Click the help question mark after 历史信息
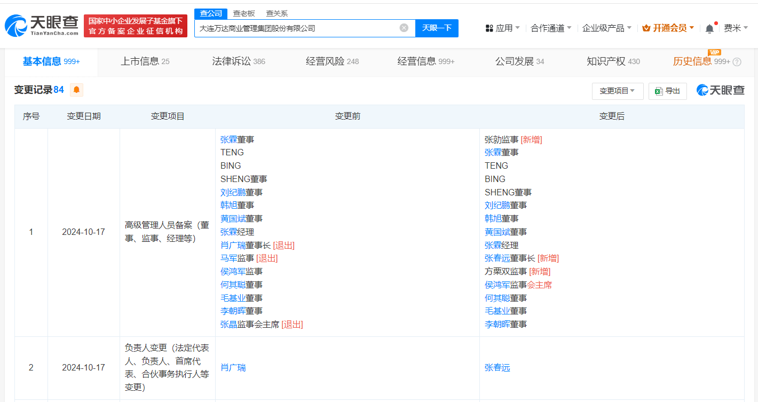758x402 pixels. tap(737, 62)
